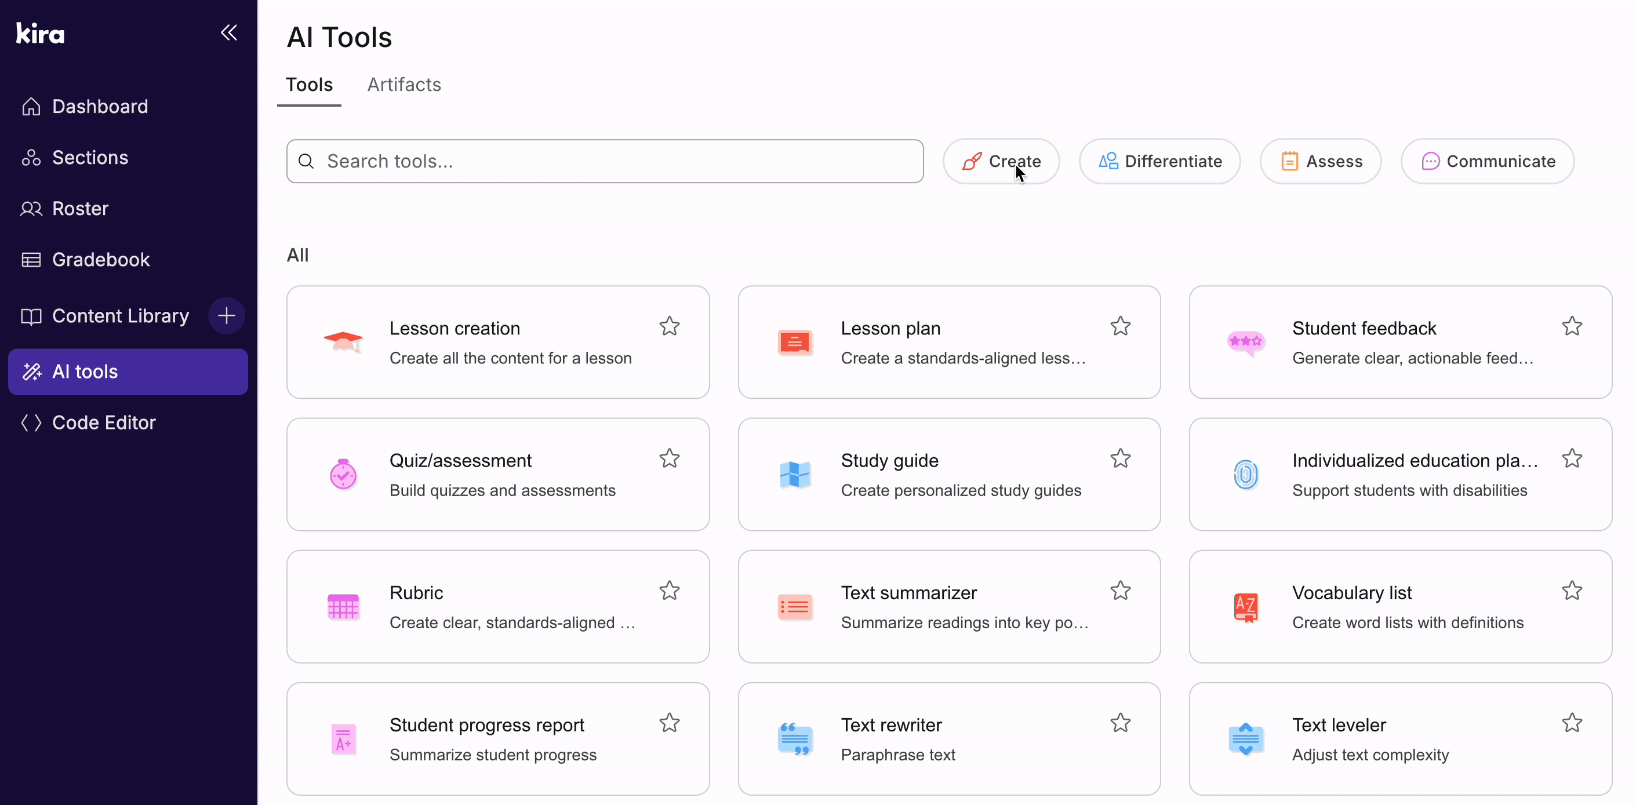1636x805 pixels.
Task: Open the Text summarizer tool title
Action: 909,592
